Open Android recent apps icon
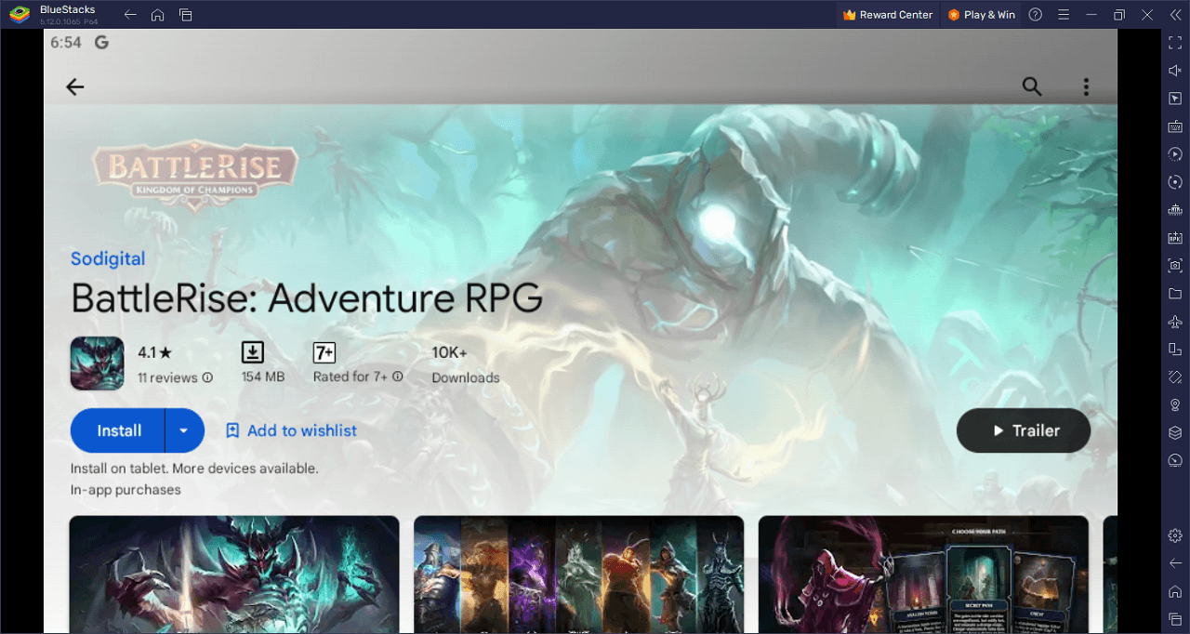This screenshot has height=634, width=1190. 1175,619
